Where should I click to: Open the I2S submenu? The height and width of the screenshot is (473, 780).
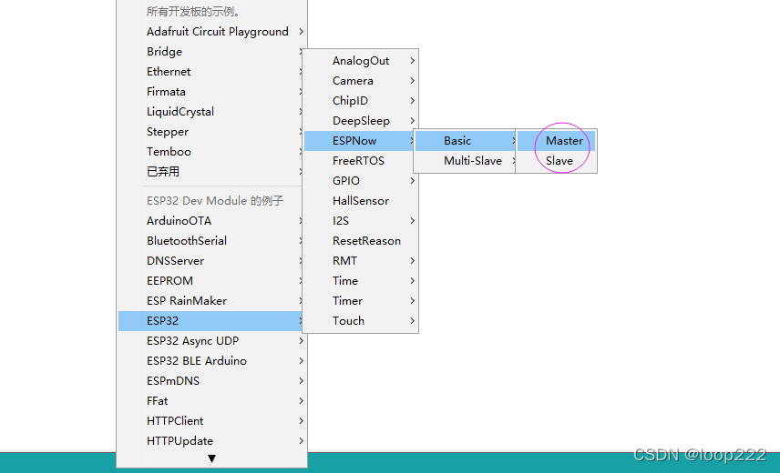[x=360, y=221]
